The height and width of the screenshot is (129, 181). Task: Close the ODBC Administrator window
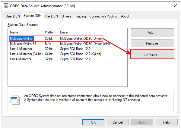[175, 6]
